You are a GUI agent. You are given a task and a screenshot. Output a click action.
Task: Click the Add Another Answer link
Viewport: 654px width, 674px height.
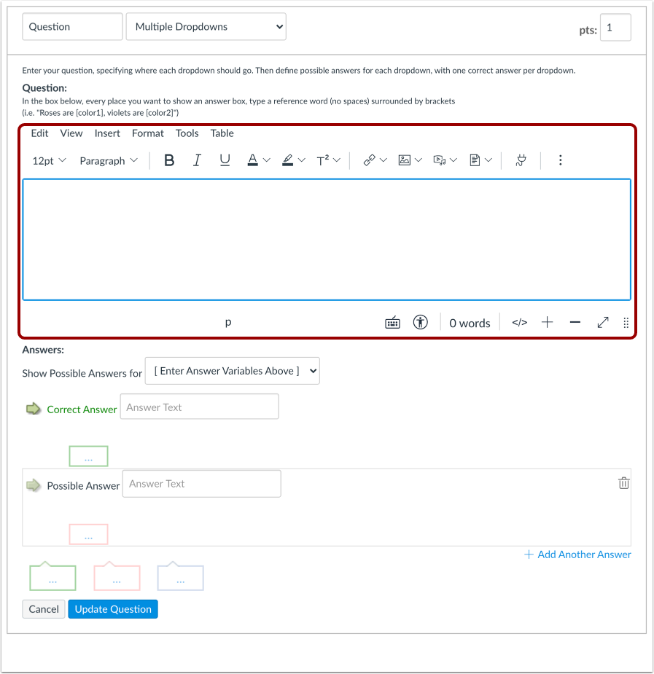[x=577, y=554]
